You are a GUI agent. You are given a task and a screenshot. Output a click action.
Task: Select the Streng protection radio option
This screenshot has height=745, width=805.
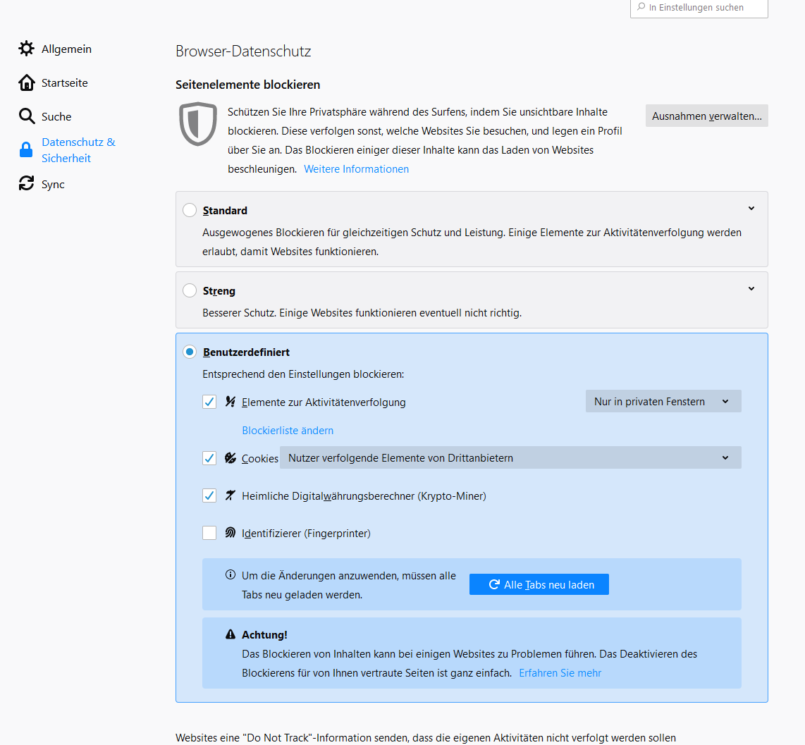click(x=190, y=290)
